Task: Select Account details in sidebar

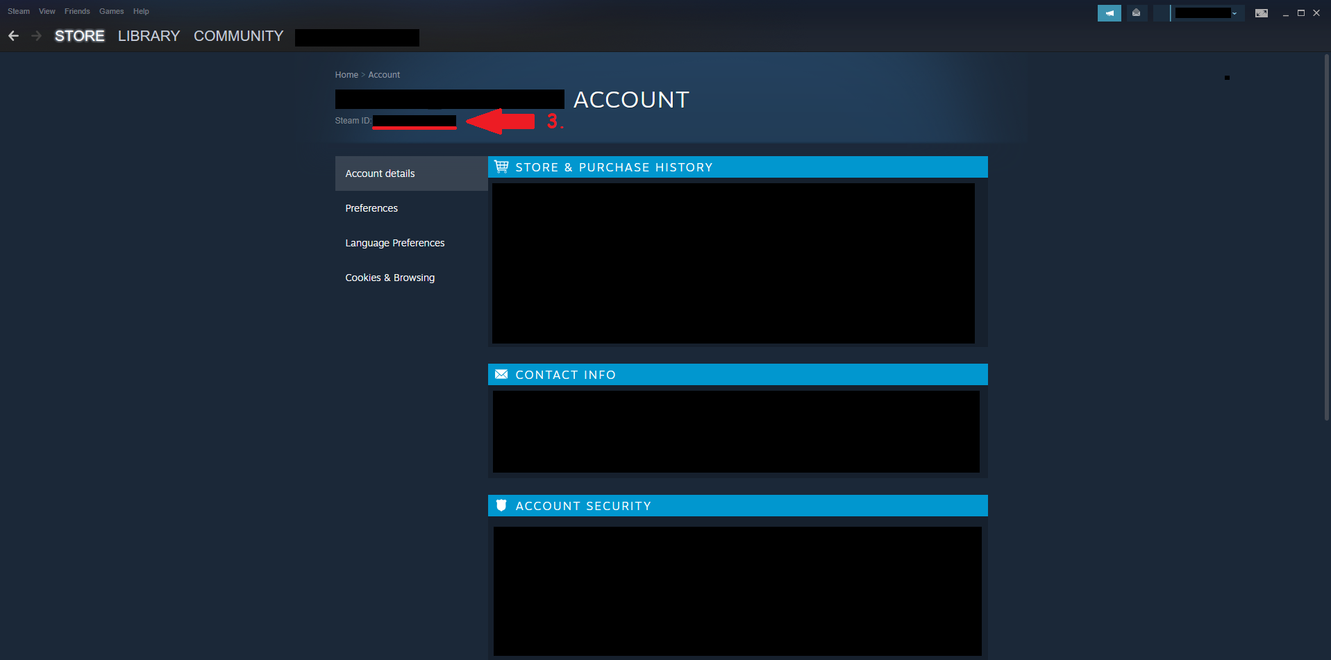Action: (x=412, y=174)
